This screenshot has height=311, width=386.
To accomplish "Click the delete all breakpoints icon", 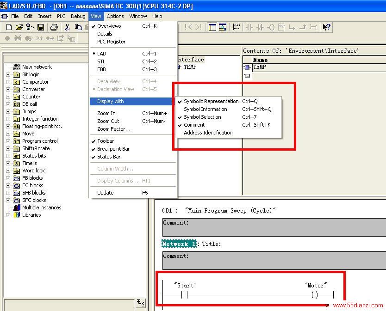I will 18,38.
